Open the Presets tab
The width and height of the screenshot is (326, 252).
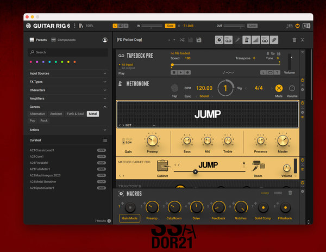(38, 40)
